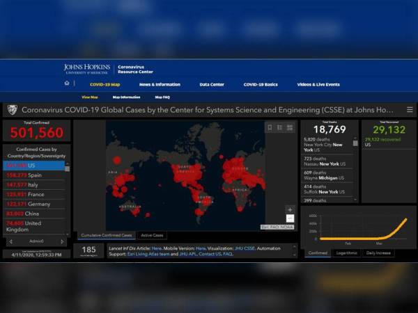Open the dashboard hamburger menu
The image size is (418, 313).
(410, 109)
